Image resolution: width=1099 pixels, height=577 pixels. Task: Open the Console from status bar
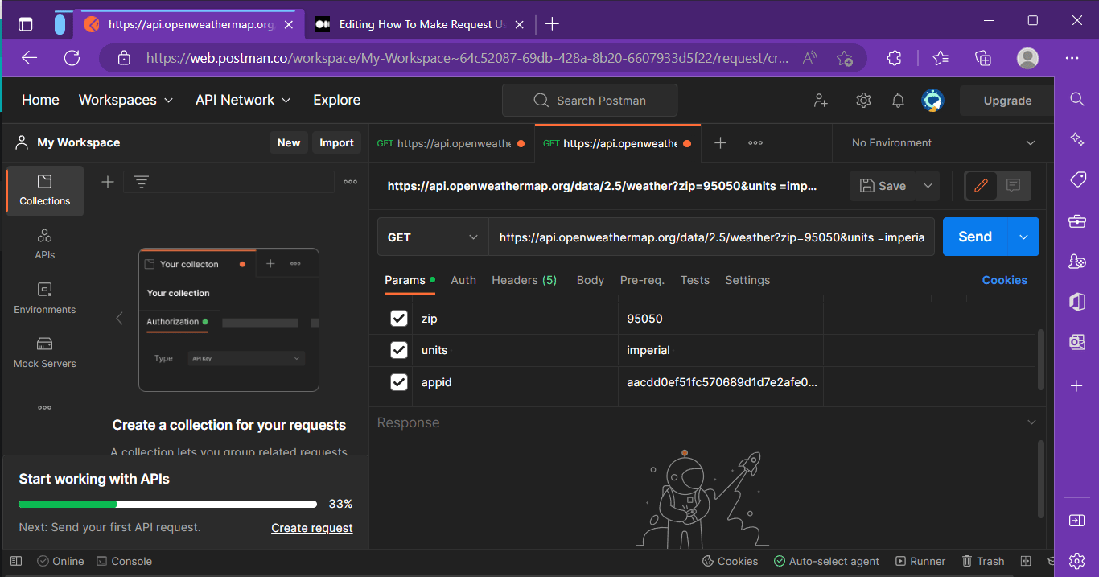[124, 561]
